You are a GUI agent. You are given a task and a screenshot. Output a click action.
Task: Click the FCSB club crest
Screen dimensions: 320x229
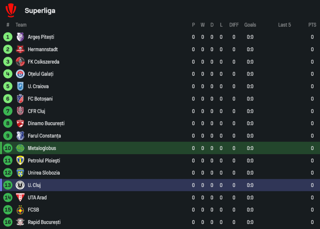[20, 210]
